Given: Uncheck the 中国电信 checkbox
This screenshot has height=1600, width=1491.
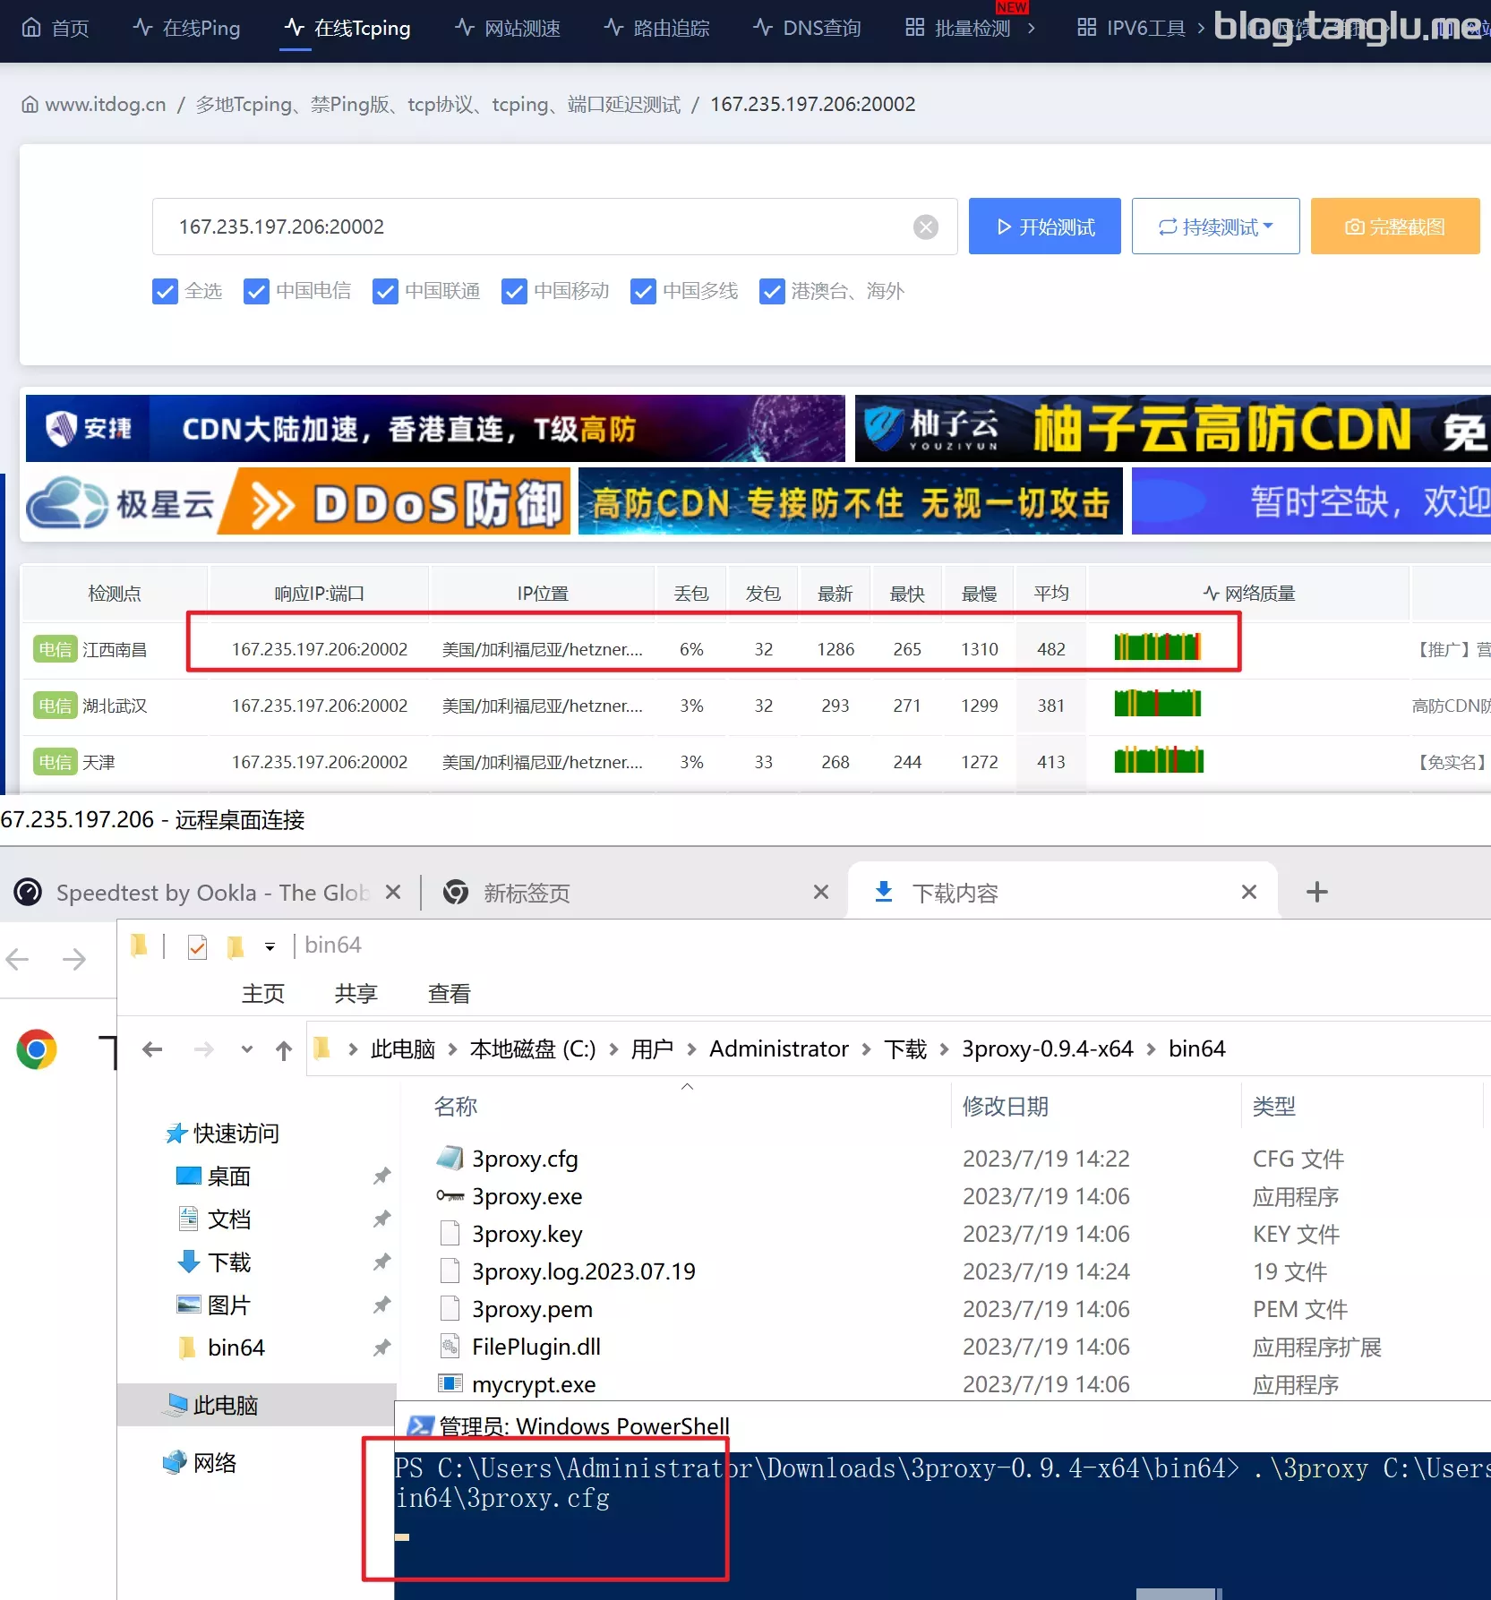Looking at the screenshot, I should tap(256, 292).
